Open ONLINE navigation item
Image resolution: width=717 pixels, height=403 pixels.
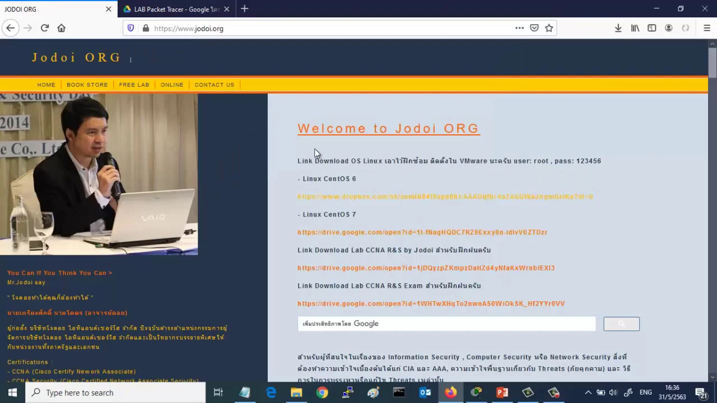point(172,85)
